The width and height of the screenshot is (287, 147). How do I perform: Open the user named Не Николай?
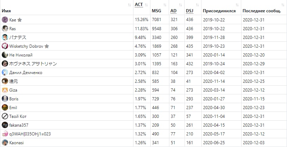tap(21, 55)
